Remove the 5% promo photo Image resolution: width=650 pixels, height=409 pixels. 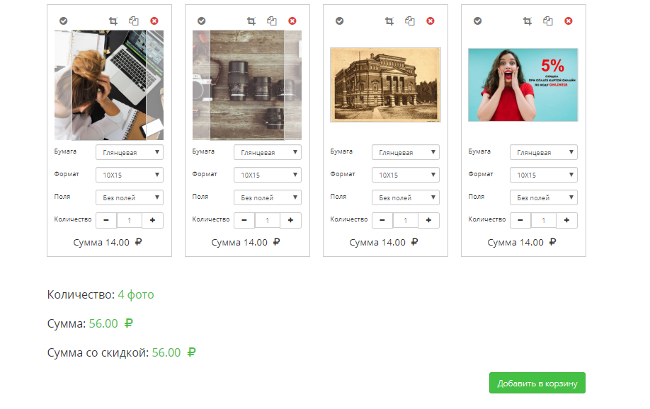pyautogui.click(x=569, y=21)
